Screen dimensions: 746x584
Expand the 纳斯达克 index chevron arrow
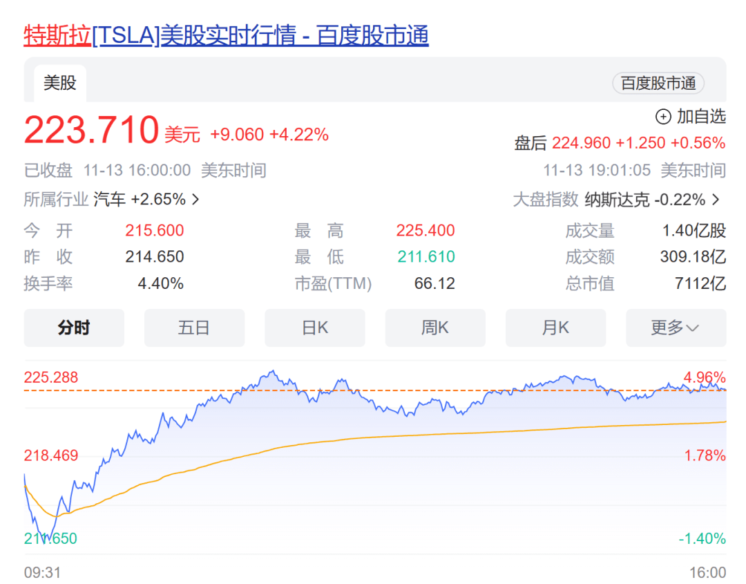tap(716, 200)
